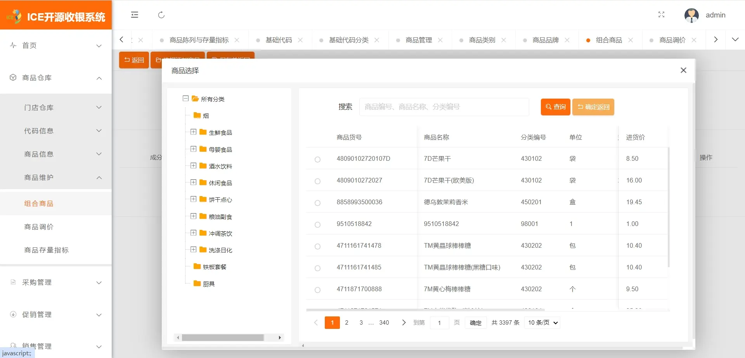745x358 pixels.
Task: Go to page 2
Action: 347,323
